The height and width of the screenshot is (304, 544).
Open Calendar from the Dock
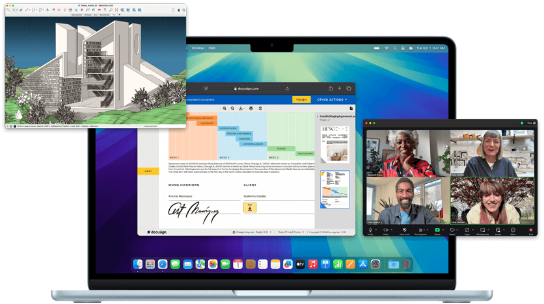tap(238, 264)
